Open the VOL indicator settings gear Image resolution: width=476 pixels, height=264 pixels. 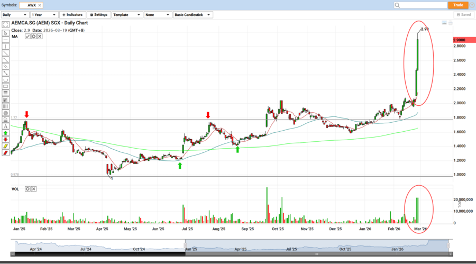tap(28, 189)
